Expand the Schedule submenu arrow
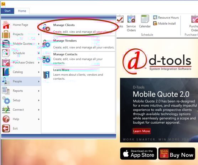198x165 pixels. [x=39, y=53]
